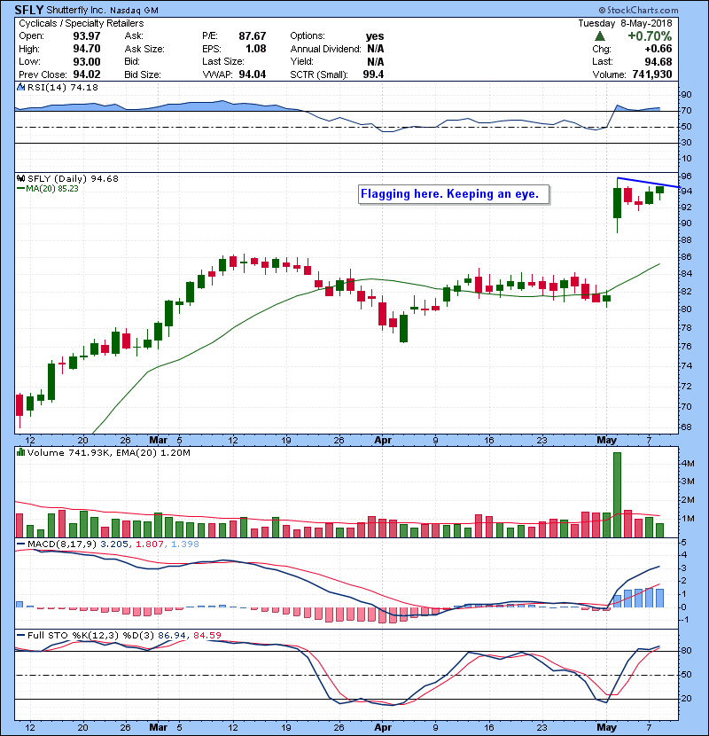Viewport: 709px width, 736px height.
Task: Select the EPS value 1.08
Action: click(x=256, y=49)
